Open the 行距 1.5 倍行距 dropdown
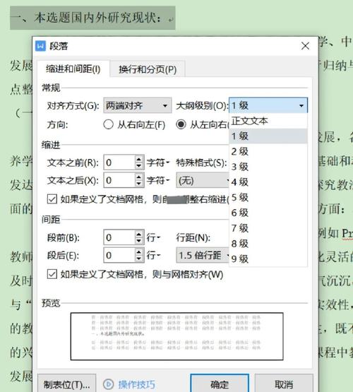Screen dimensions: 353x392 203,255
